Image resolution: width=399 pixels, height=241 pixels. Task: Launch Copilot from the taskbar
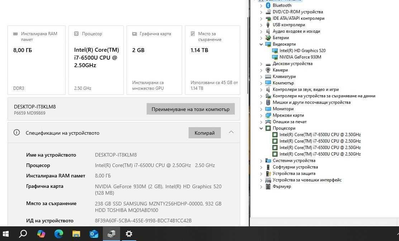(41, 233)
